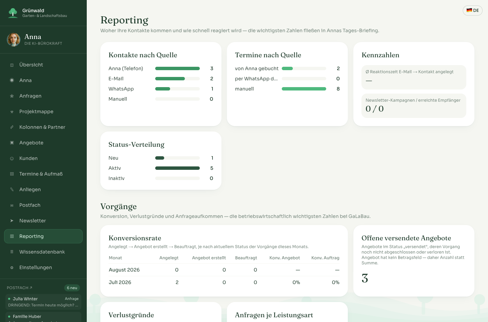Viewport: 488px width, 322px height.
Task: Open the DE language selector
Action: coord(472,11)
